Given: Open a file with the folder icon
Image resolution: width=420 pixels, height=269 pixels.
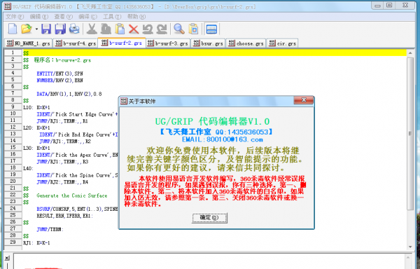Looking at the screenshot, I should [27, 29].
